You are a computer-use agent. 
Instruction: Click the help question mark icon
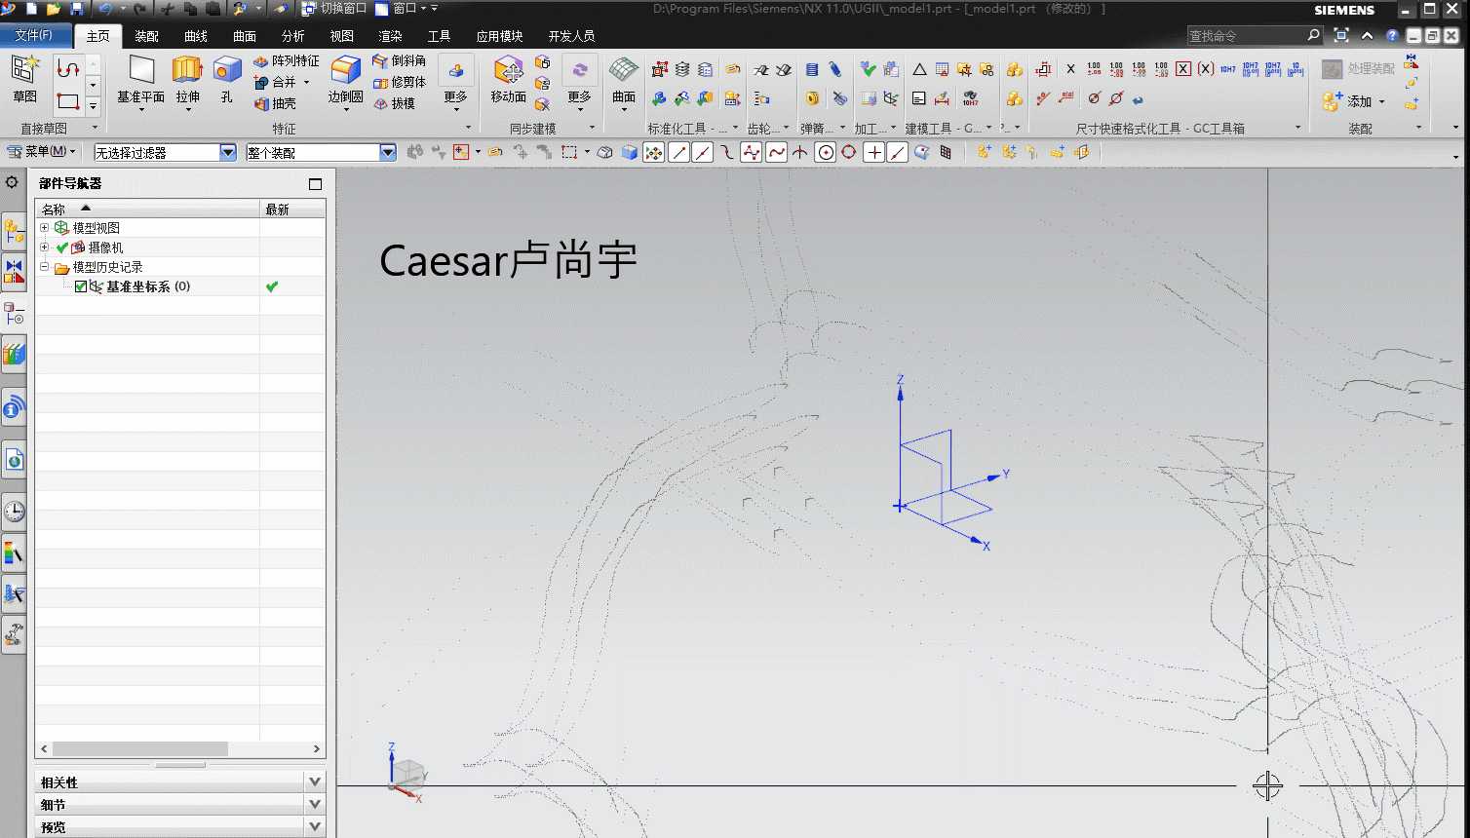pos(1392,35)
